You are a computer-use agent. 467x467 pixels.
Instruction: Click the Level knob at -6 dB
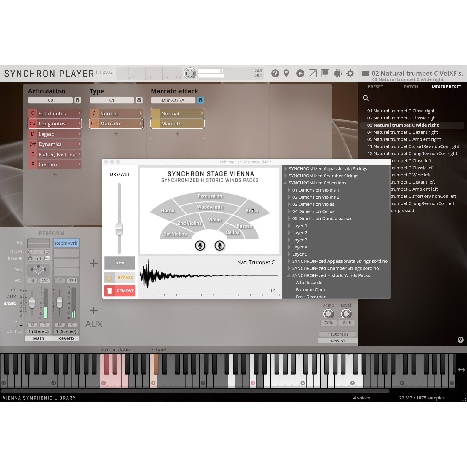tap(346, 314)
